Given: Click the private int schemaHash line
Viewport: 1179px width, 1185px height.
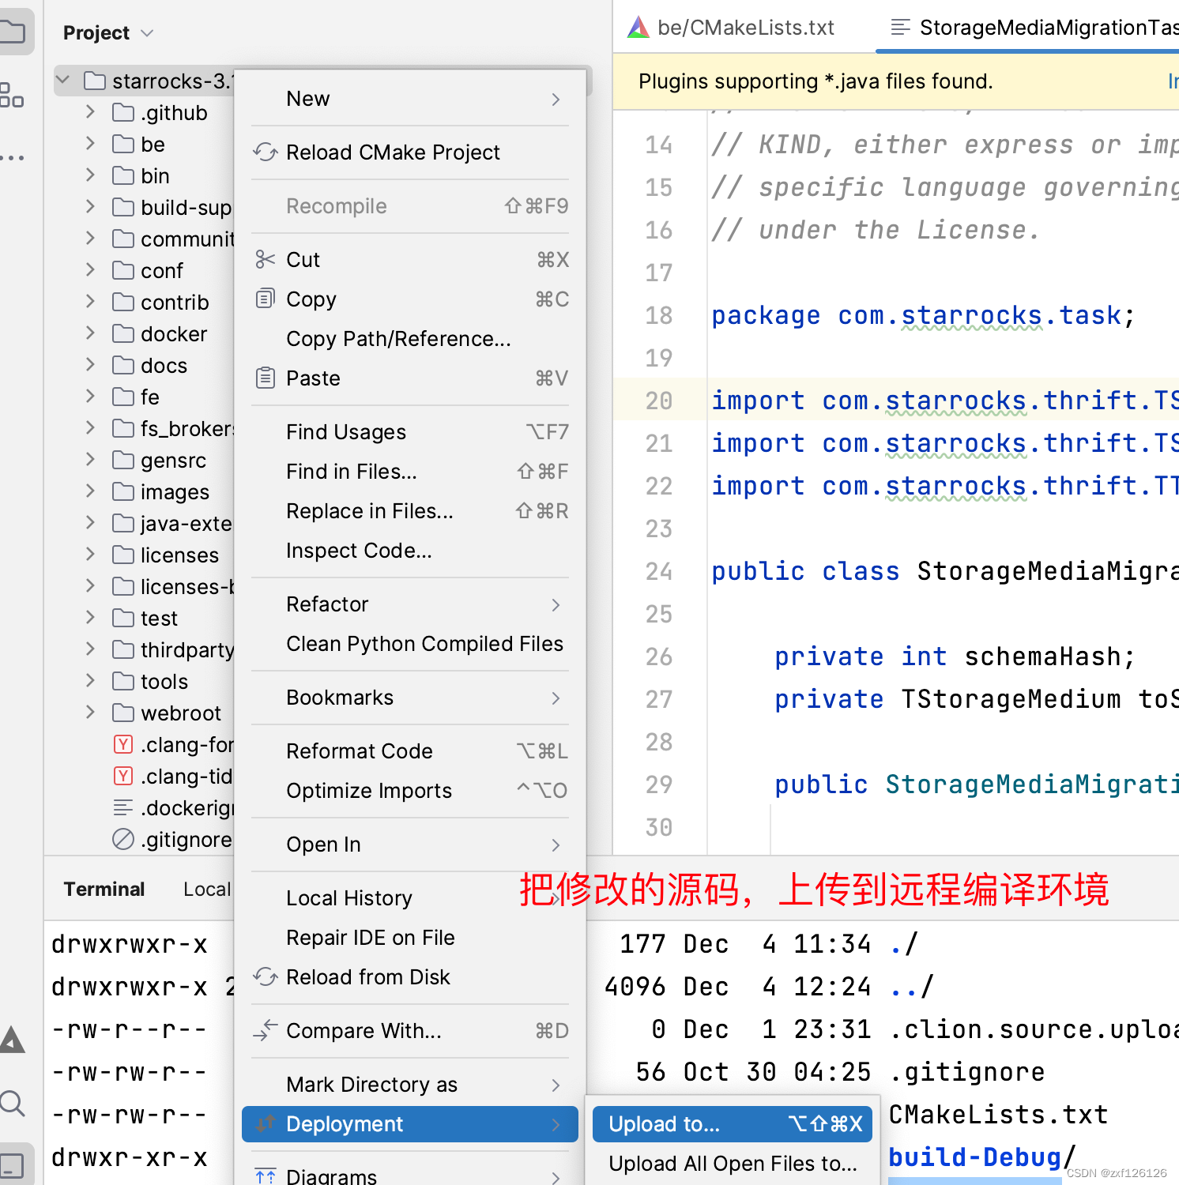Looking at the screenshot, I should (x=955, y=656).
